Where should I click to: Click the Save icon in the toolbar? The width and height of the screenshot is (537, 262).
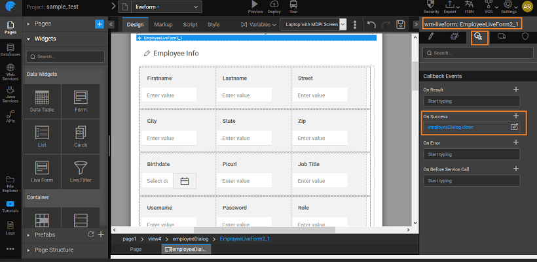click(401, 25)
